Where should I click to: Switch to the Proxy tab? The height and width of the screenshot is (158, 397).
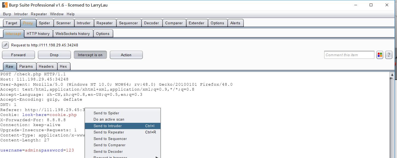coord(28,23)
